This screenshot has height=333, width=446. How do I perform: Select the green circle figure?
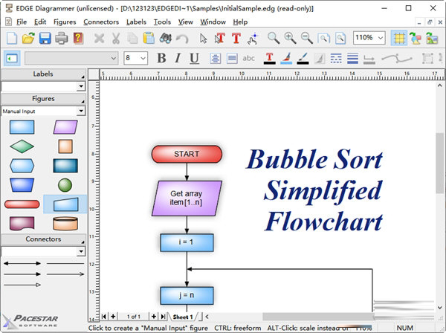coord(65,185)
